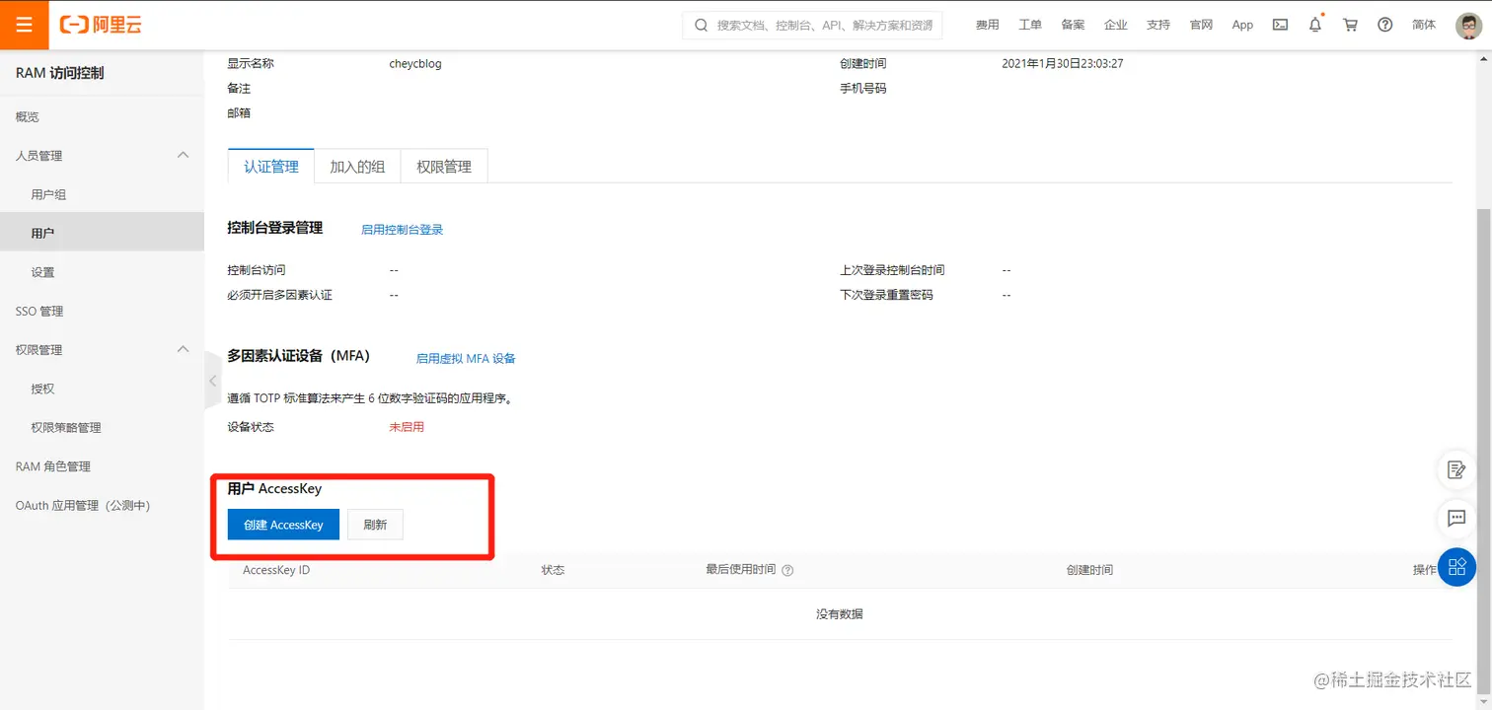Click the 未启用 device status text

click(x=407, y=427)
